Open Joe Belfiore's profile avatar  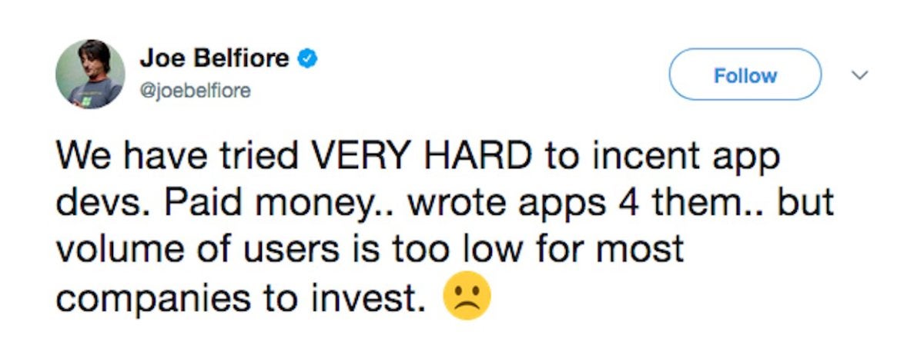pyautogui.click(x=90, y=74)
